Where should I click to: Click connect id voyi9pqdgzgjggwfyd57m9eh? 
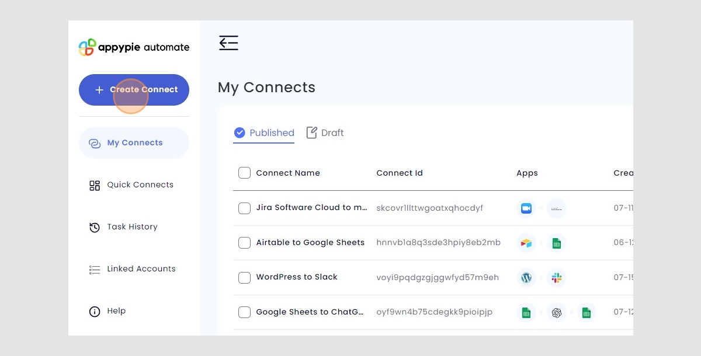[438, 278]
